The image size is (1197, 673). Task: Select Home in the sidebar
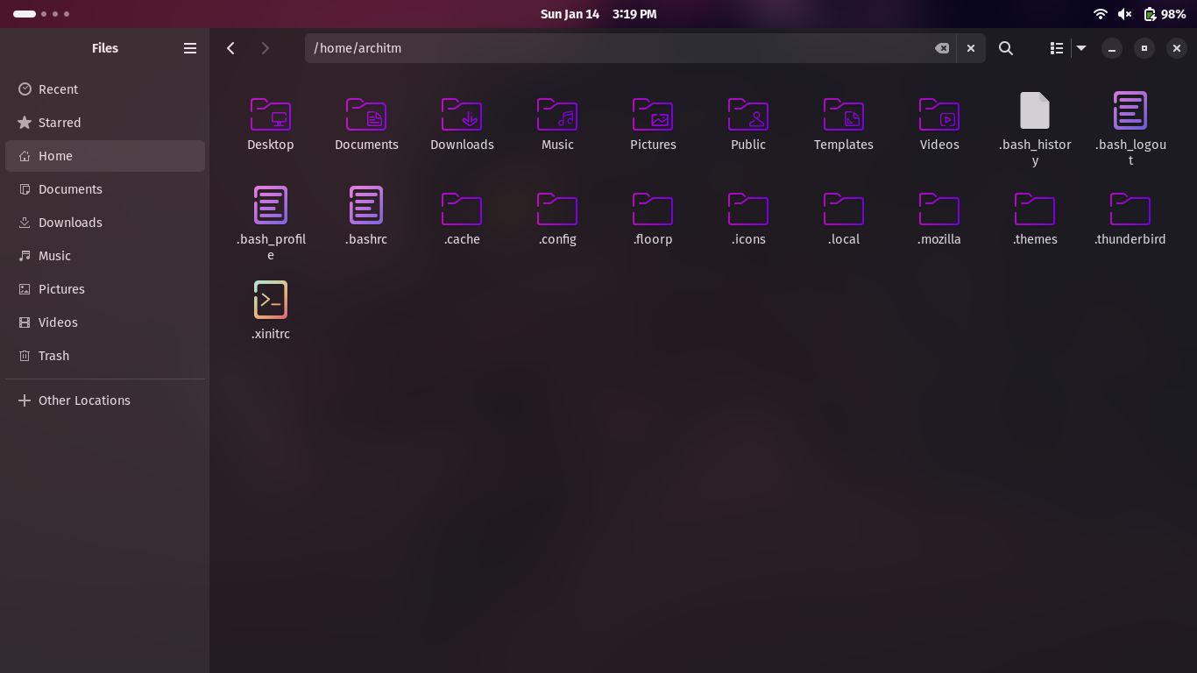[105, 156]
